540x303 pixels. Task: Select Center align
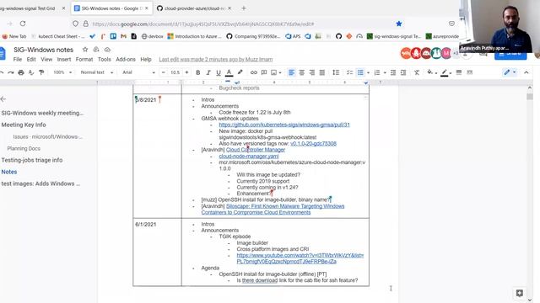(302, 72)
